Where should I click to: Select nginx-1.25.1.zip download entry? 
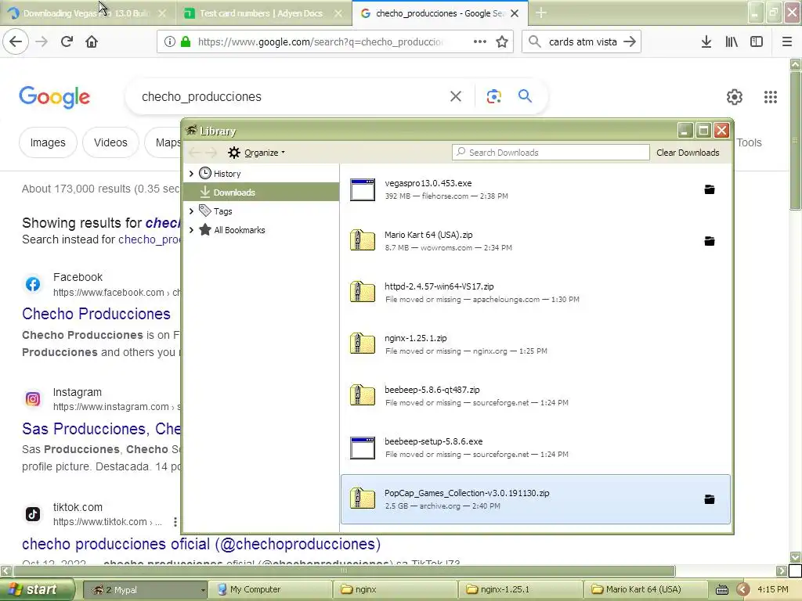536,344
